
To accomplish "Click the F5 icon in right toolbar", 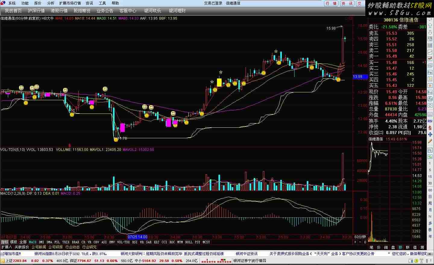I will point(430,150).
